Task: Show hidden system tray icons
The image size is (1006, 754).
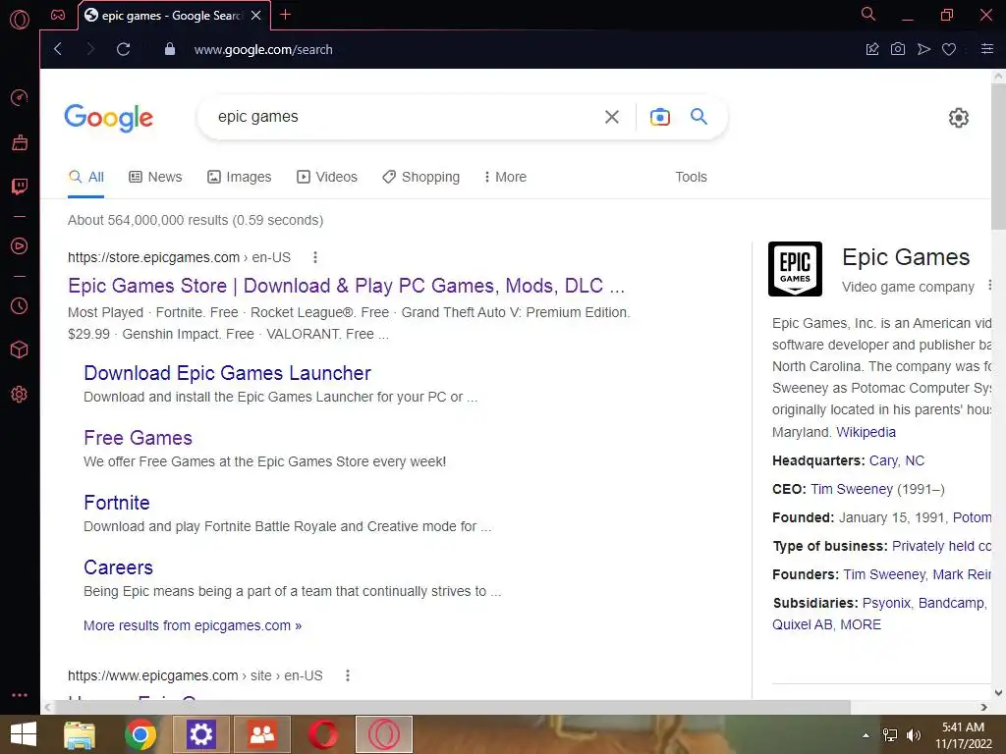Action: coord(866,735)
